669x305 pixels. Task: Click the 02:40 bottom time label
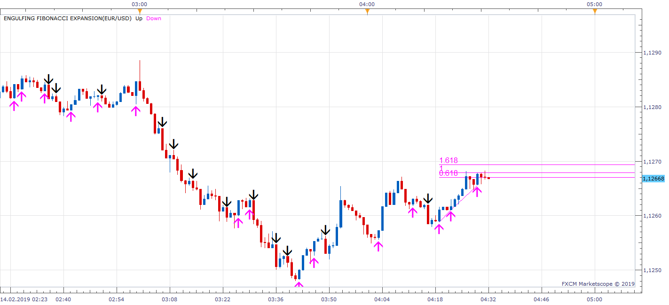(x=63, y=299)
